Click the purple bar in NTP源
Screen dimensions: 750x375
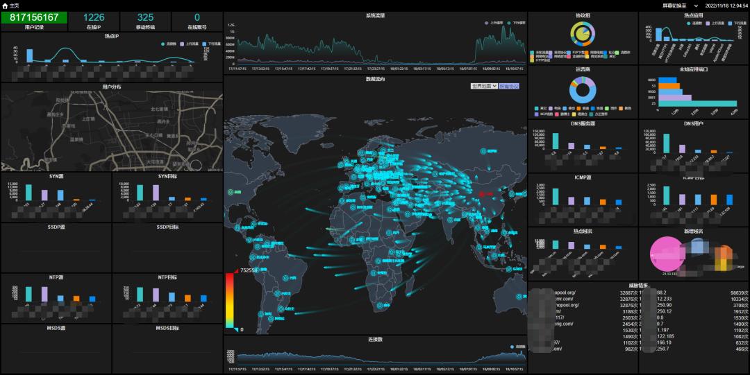click(x=44, y=295)
